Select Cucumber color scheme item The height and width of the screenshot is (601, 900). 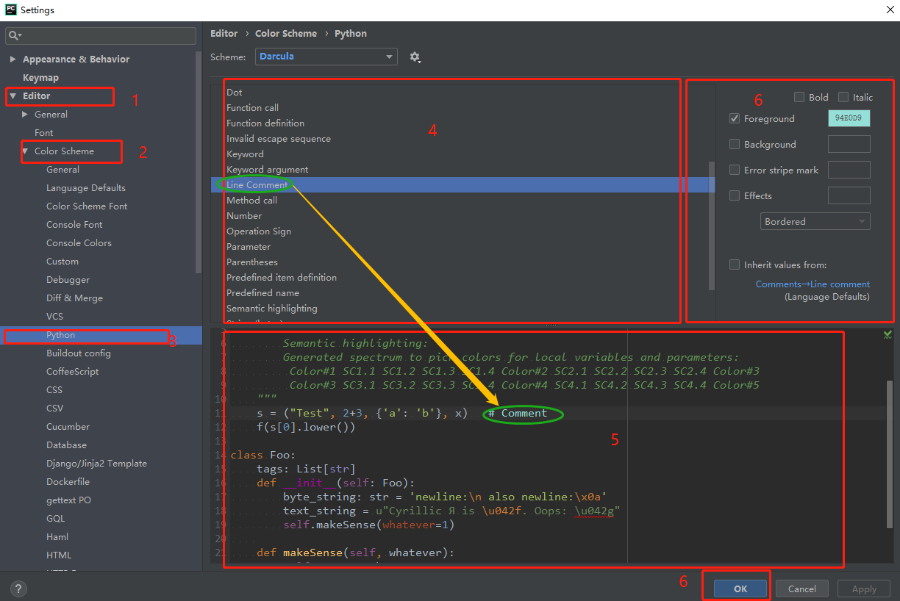pos(68,426)
